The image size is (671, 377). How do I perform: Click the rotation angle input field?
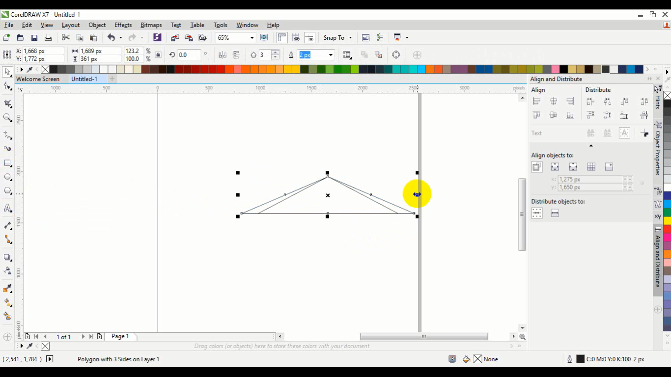tap(190, 55)
